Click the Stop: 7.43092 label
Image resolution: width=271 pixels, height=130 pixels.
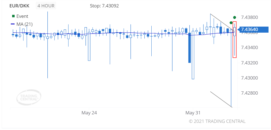pyautogui.click(x=104, y=6)
